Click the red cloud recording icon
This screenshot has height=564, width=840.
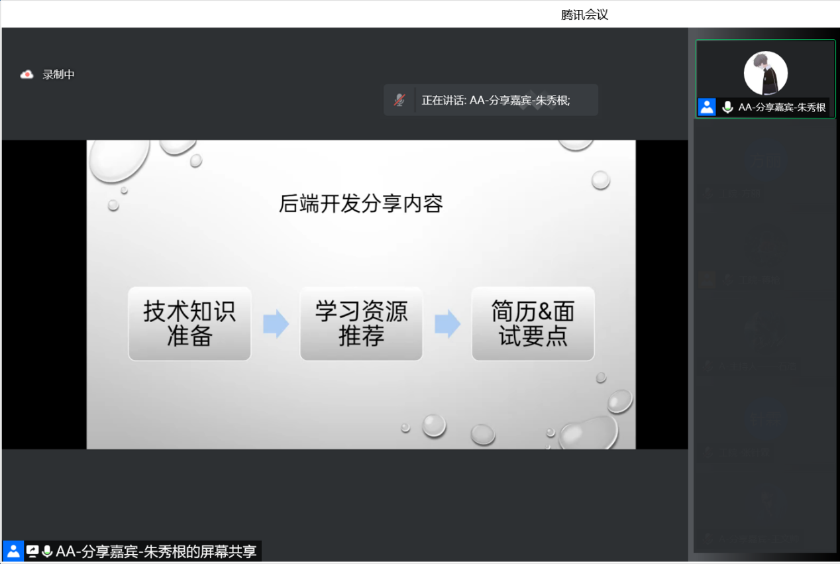coord(26,75)
